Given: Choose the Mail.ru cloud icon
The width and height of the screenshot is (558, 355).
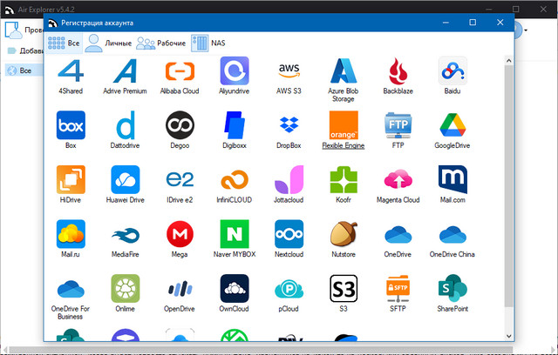Looking at the screenshot, I should 71,234.
